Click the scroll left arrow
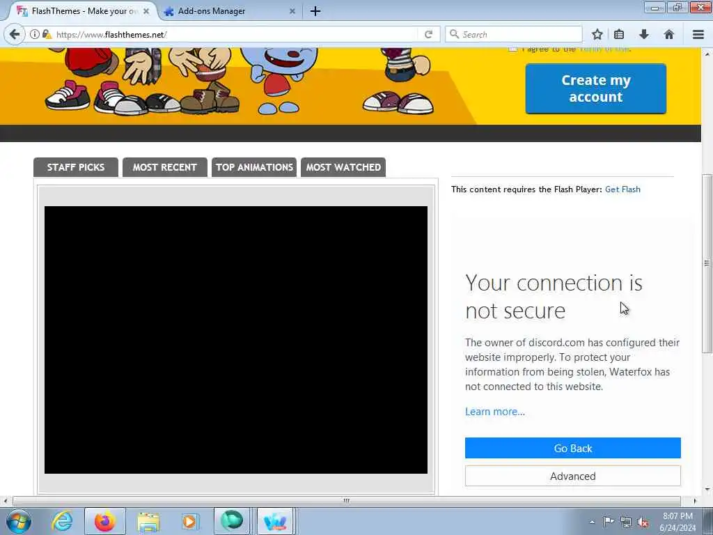 pos(5,501)
